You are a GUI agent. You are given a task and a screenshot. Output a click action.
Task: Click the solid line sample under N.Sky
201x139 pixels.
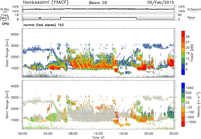(x=5, y=12)
